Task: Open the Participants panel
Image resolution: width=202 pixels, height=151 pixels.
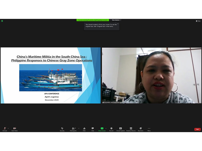Action: pyautogui.click(x=73, y=129)
